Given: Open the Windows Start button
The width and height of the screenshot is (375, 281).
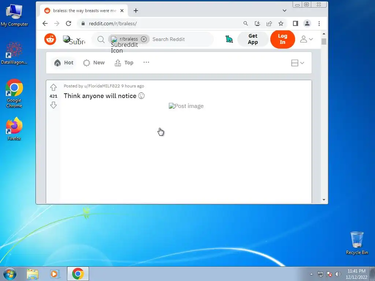Looking at the screenshot, I should coord(10,274).
